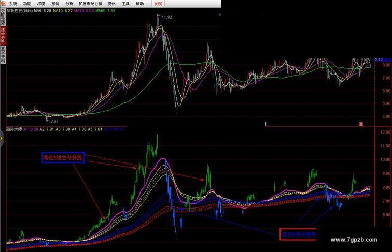Open the red 发现 tab
This screenshot has height=252, width=392.
coord(158,4)
